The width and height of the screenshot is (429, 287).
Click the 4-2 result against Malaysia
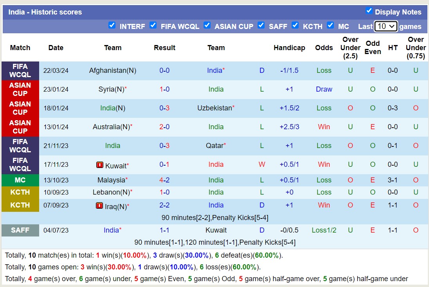tap(164, 180)
